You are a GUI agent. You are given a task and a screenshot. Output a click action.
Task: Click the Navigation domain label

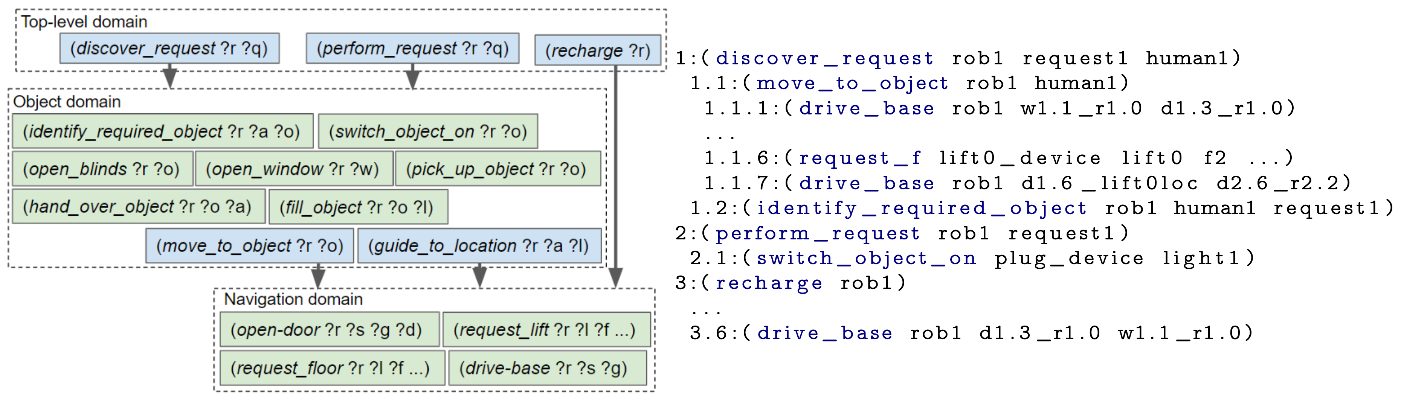click(293, 299)
